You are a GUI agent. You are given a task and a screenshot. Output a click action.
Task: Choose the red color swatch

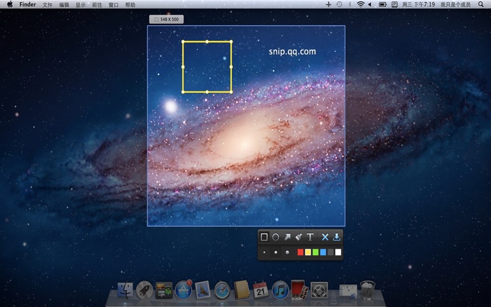coord(300,252)
